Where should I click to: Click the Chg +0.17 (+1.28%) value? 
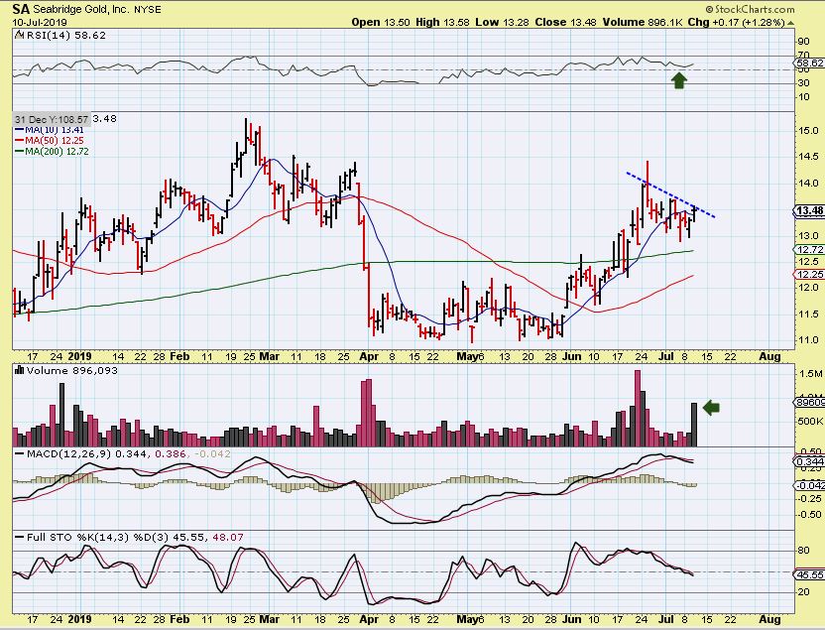click(736, 22)
